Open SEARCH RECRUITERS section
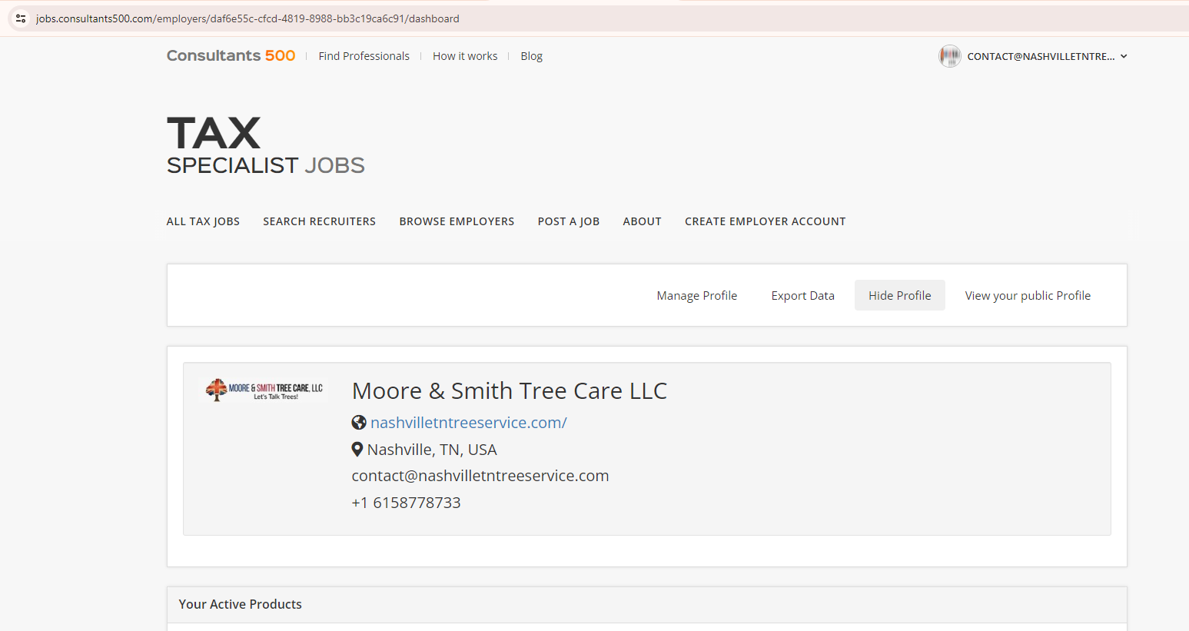This screenshot has height=631, width=1189. 319,221
